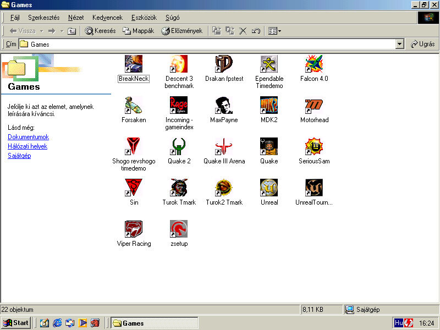440x330 pixels.
Task: Click the forward arrow toolbar button
Action: tap(52, 31)
